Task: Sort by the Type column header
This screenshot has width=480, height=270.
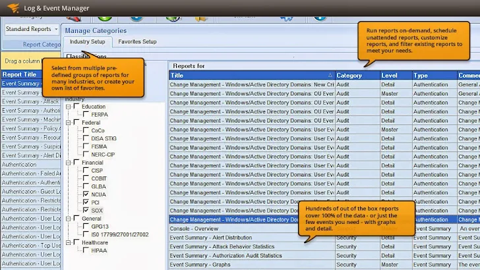Action: pos(435,75)
